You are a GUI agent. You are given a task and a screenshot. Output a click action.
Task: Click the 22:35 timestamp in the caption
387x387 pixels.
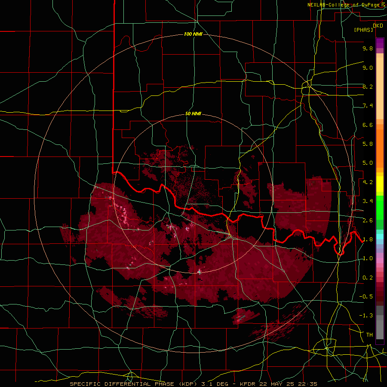(x=309, y=384)
